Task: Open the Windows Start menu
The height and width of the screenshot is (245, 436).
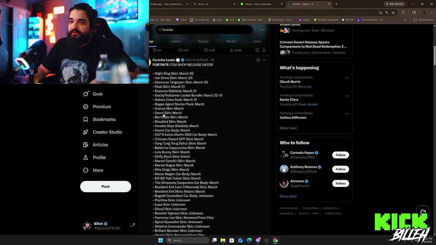Action: coord(160,240)
